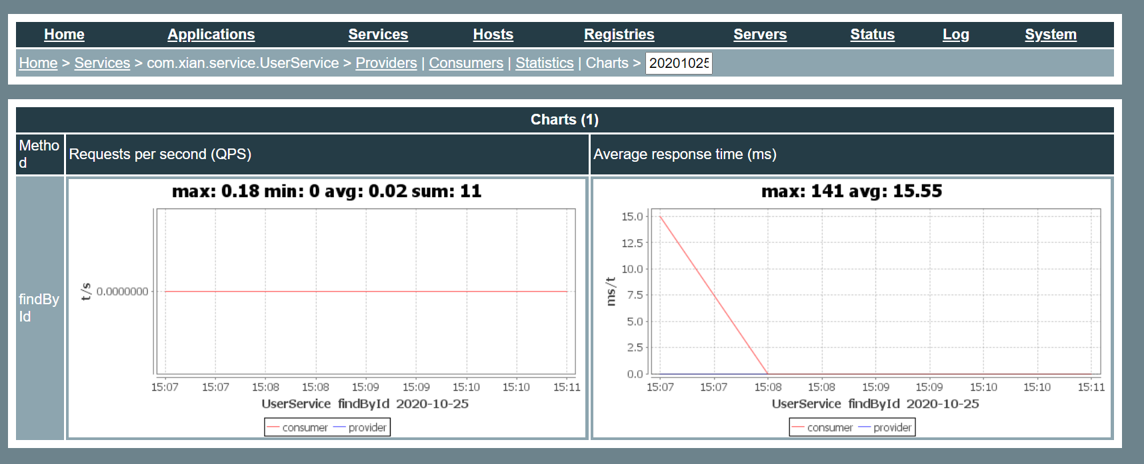Click the date field showing 20201025

679,63
